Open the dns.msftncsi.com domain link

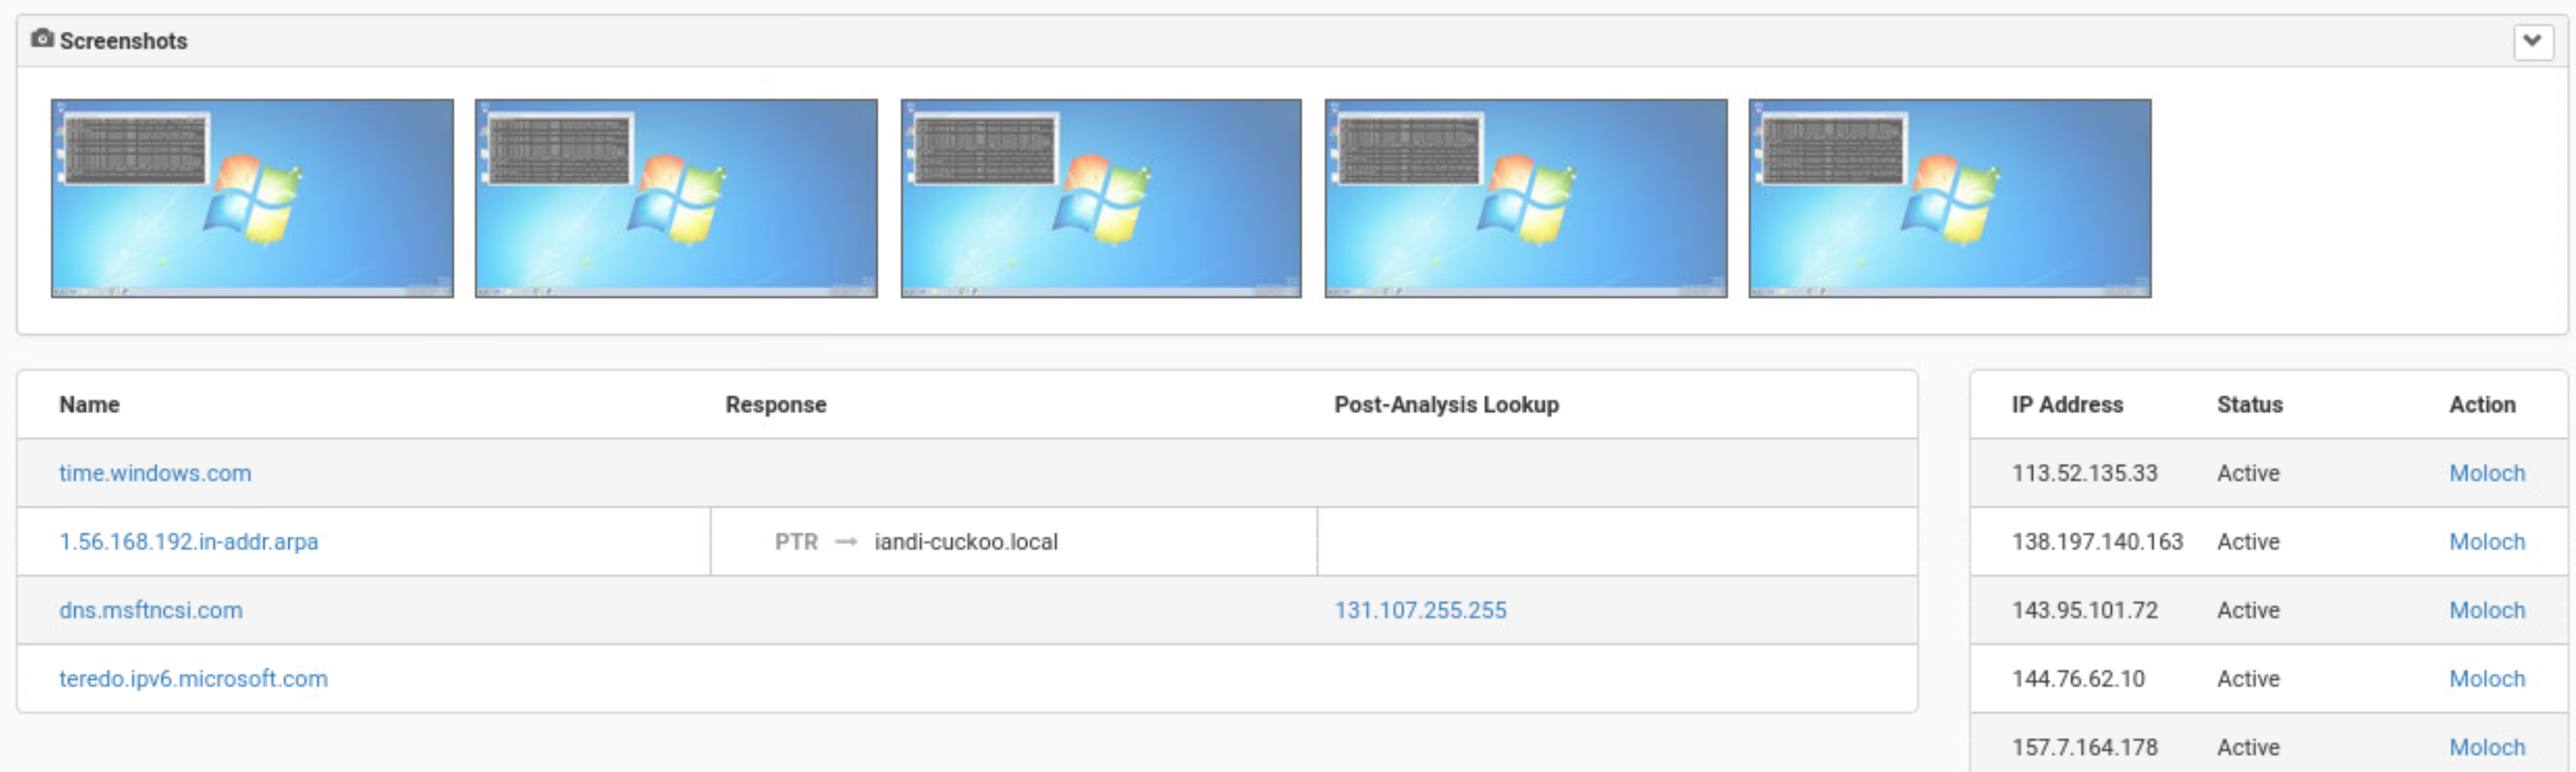[x=150, y=610]
